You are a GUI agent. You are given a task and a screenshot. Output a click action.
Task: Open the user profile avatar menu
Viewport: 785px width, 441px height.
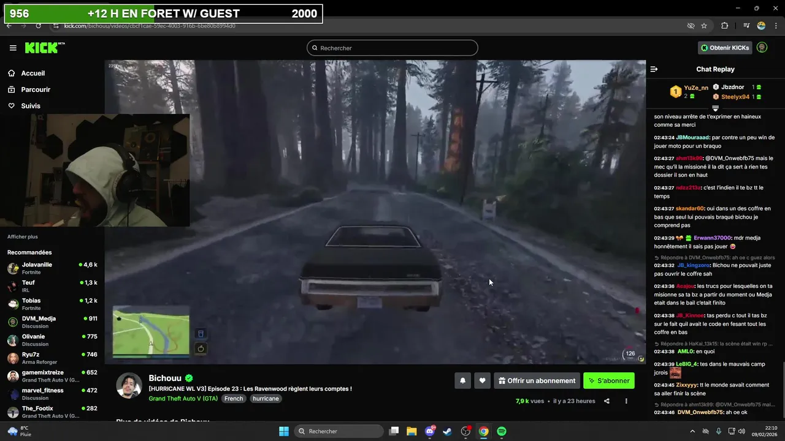(x=762, y=47)
